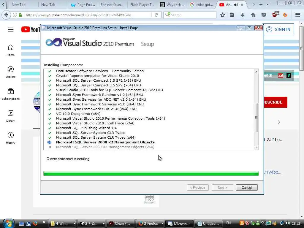Switch to Page Error tab
The width and height of the screenshot is (304, 228).
83,5
